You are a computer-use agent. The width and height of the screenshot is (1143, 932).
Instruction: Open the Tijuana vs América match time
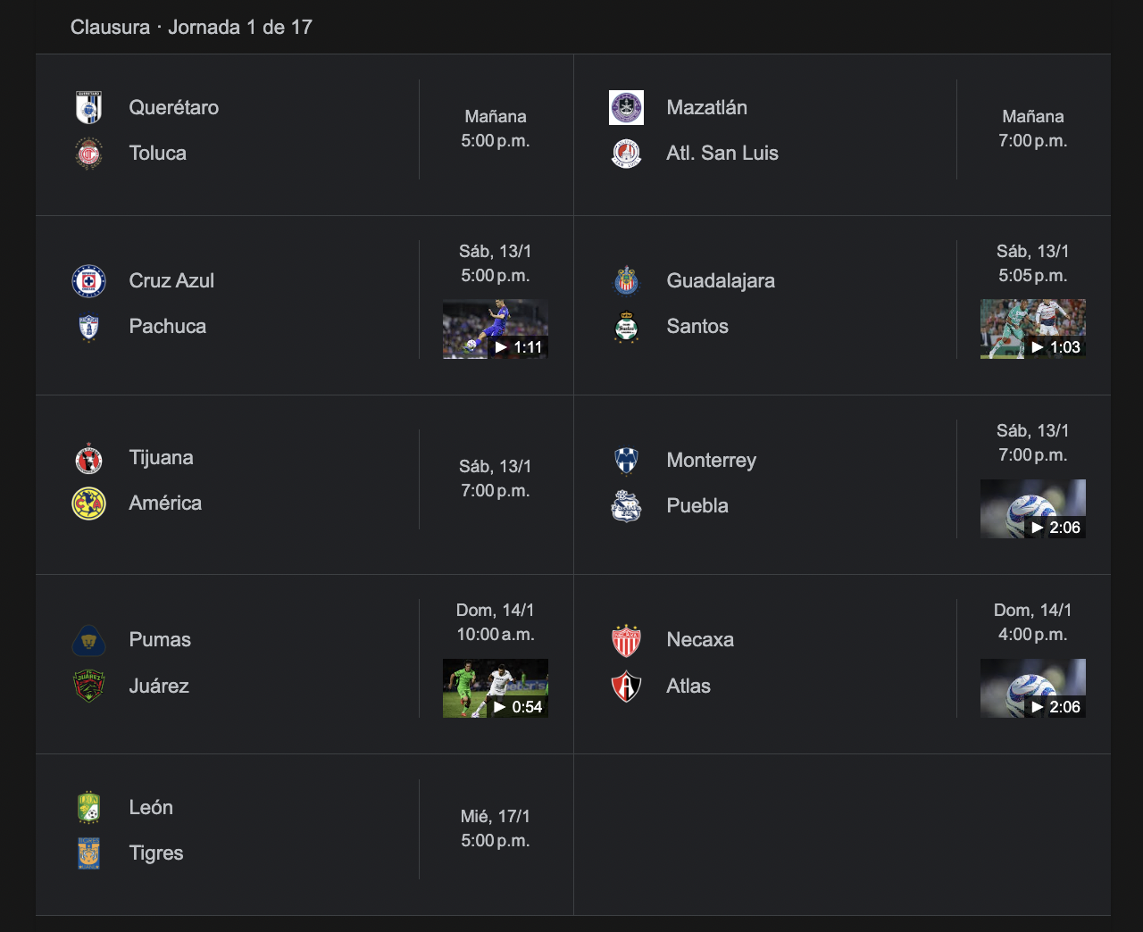pos(496,479)
